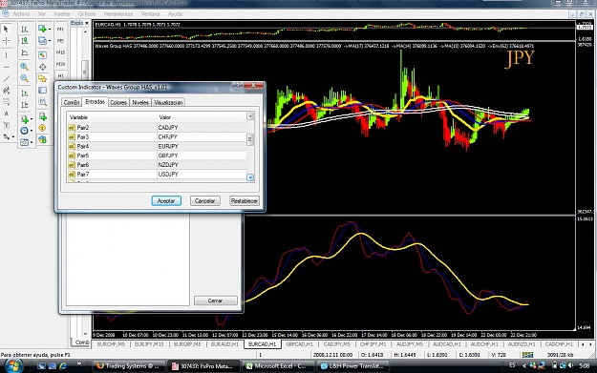
Task: Click the zoom out magnifier icon
Action: point(25,79)
